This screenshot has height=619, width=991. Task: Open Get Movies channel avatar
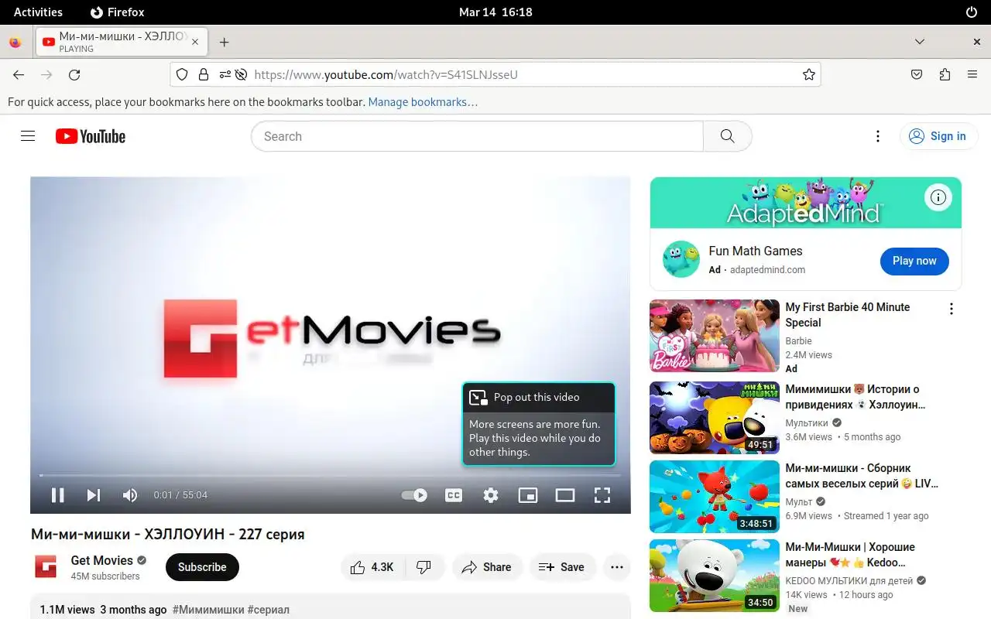click(x=46, y=567)
